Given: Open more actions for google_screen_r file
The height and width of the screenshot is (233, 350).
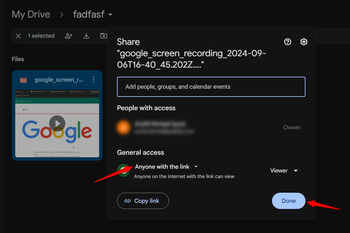Looking at the screenshot, I should [94, 80].
